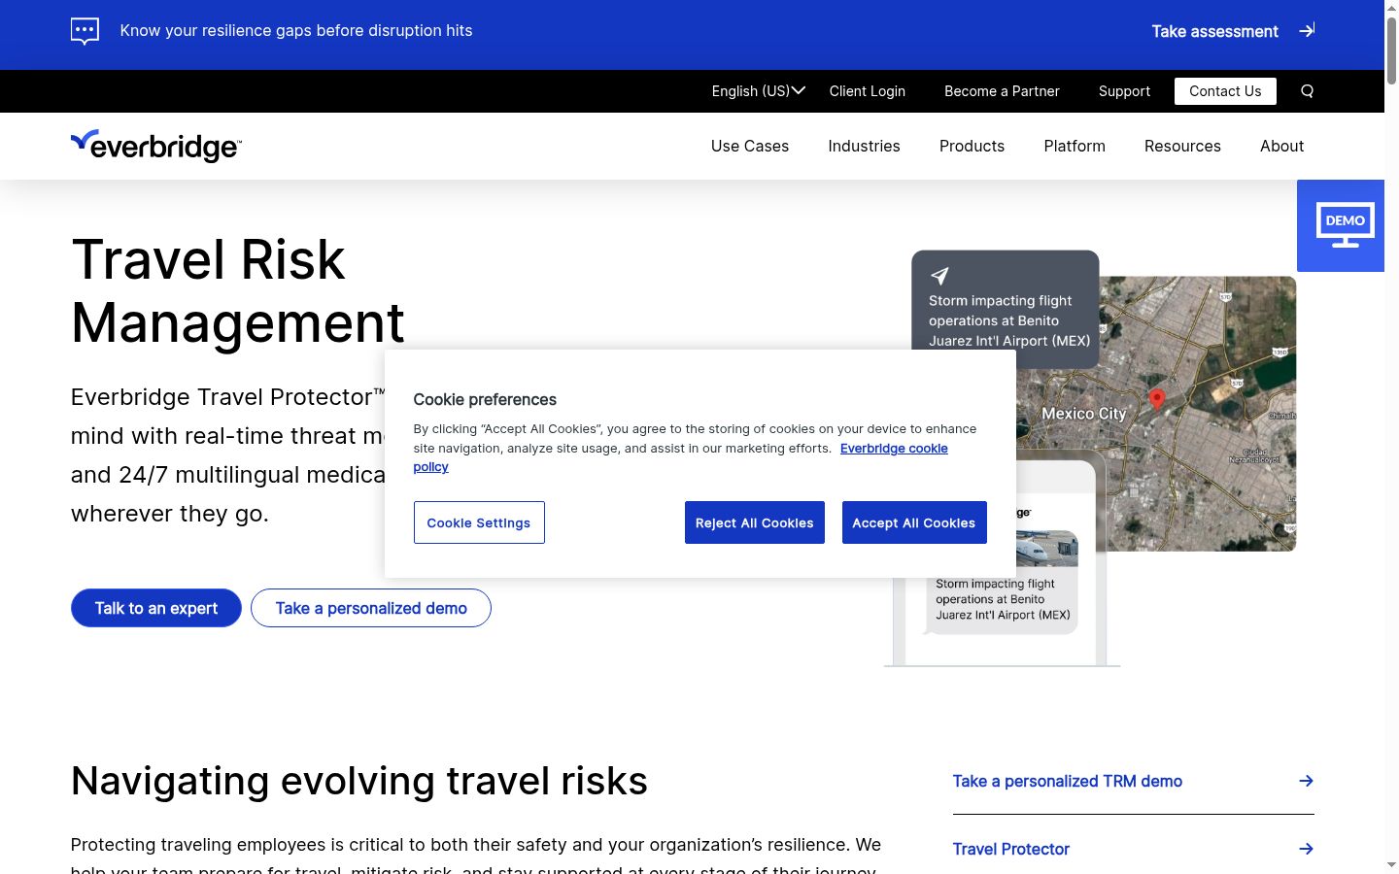Click the banner text about resilience gaps
Viewport: 1399px width, 874px height.
[x=296, y=31]
